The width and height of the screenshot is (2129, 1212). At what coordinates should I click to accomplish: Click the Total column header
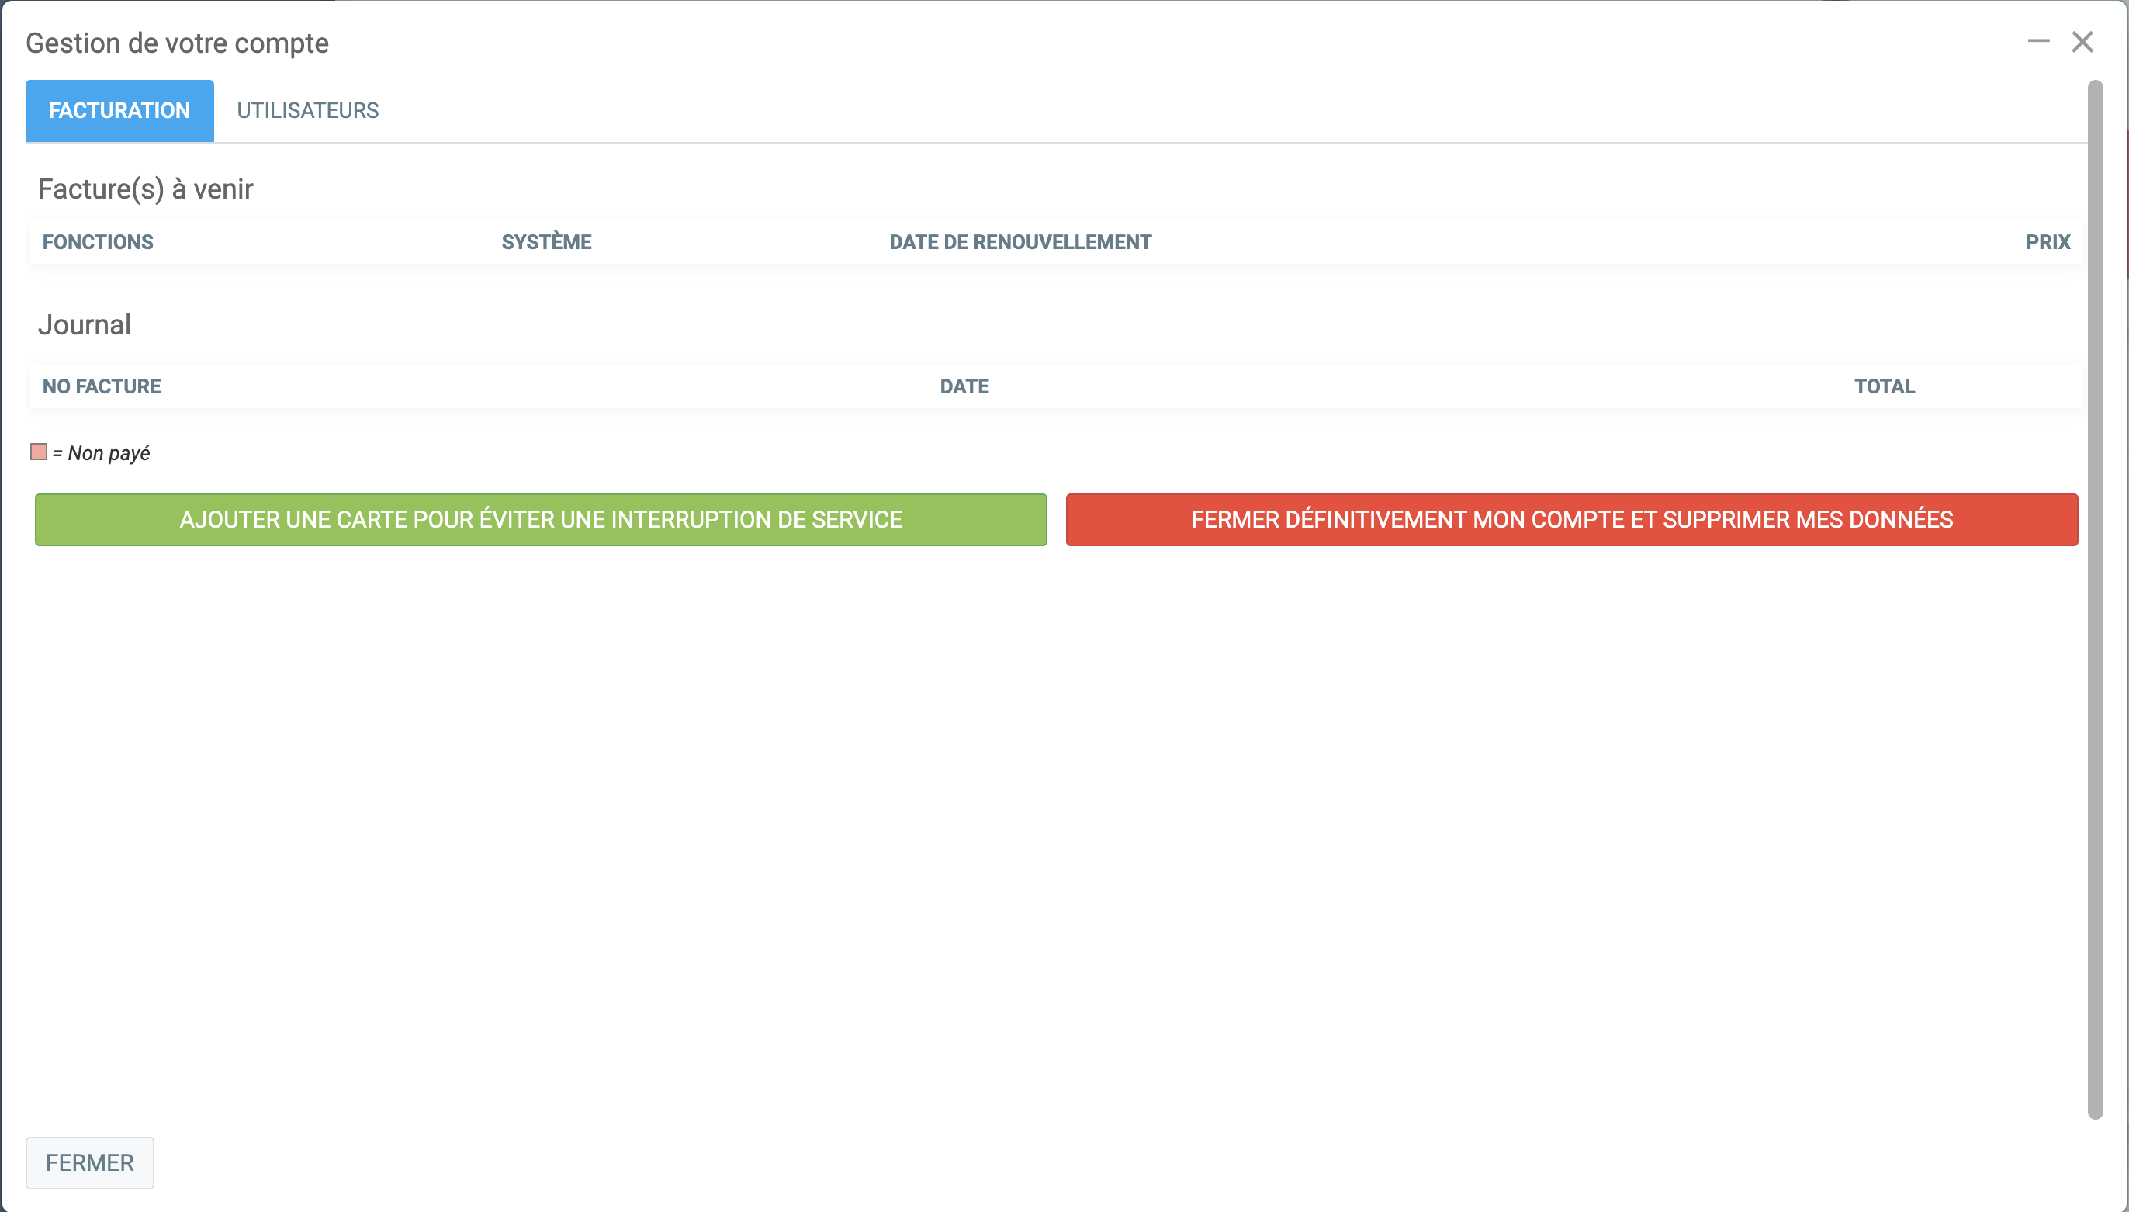point(1884,386)
